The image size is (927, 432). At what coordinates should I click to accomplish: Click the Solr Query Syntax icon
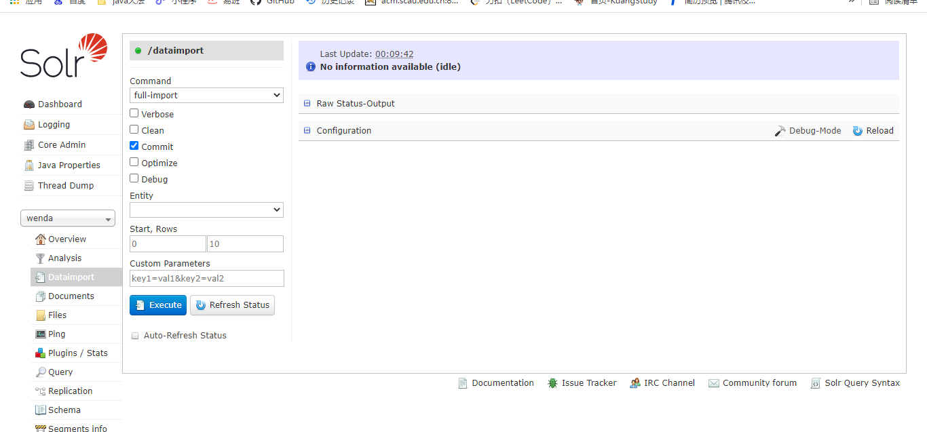816,383
